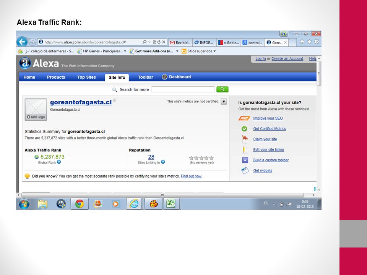The width and height of the screenshot is (367, 275).
Task: Click the browser Back arrow button
Action: point(22,42)
